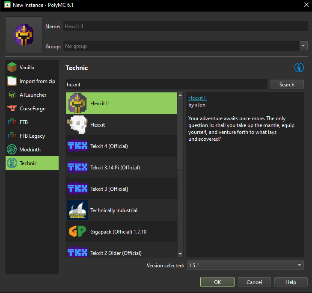
Task: Click the Hexxit II instance icon button
Action: pos(24,35)
